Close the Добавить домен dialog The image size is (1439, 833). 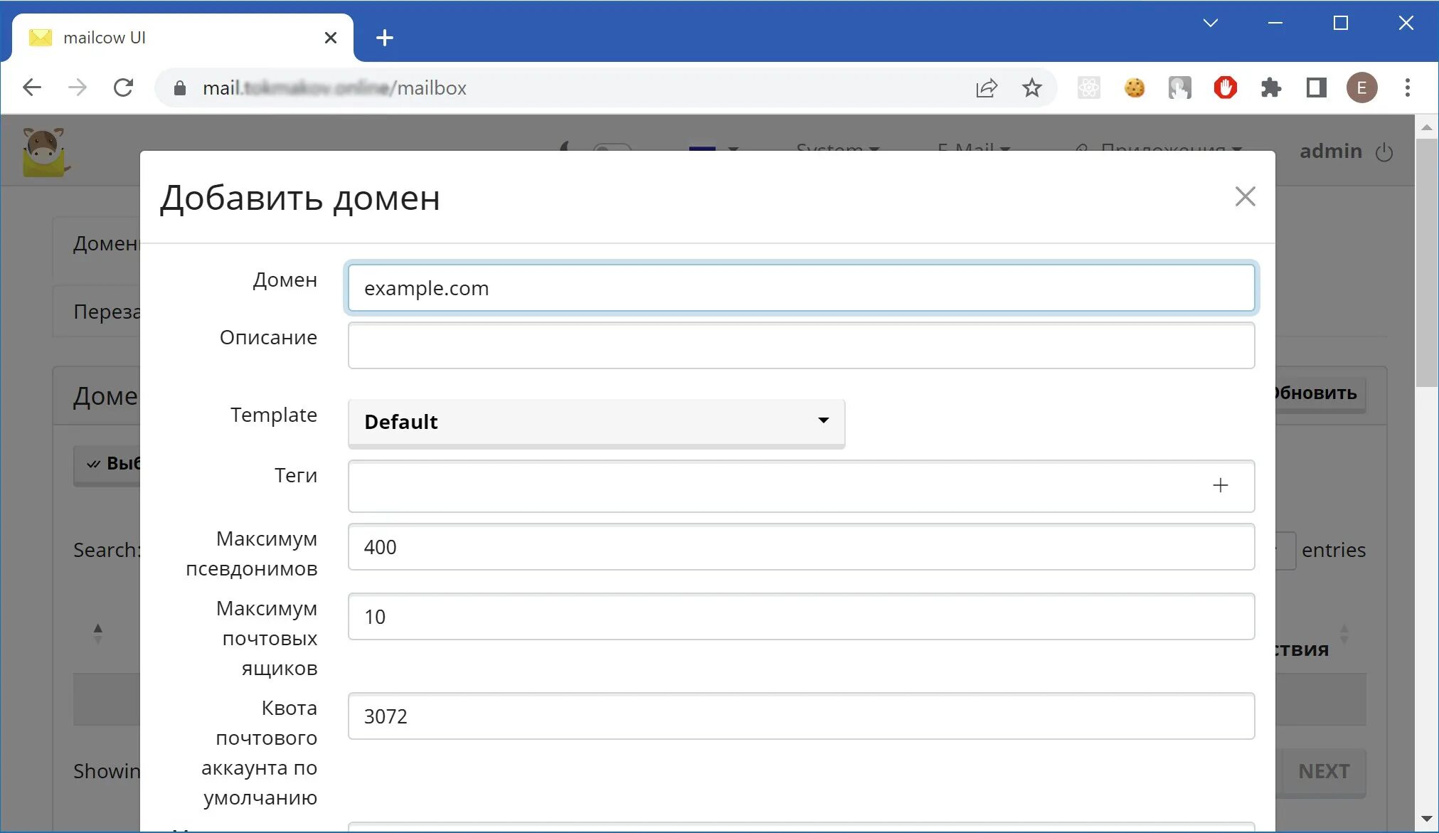point(1245,196)
